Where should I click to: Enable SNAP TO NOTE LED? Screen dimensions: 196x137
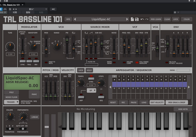coord(46,62)
